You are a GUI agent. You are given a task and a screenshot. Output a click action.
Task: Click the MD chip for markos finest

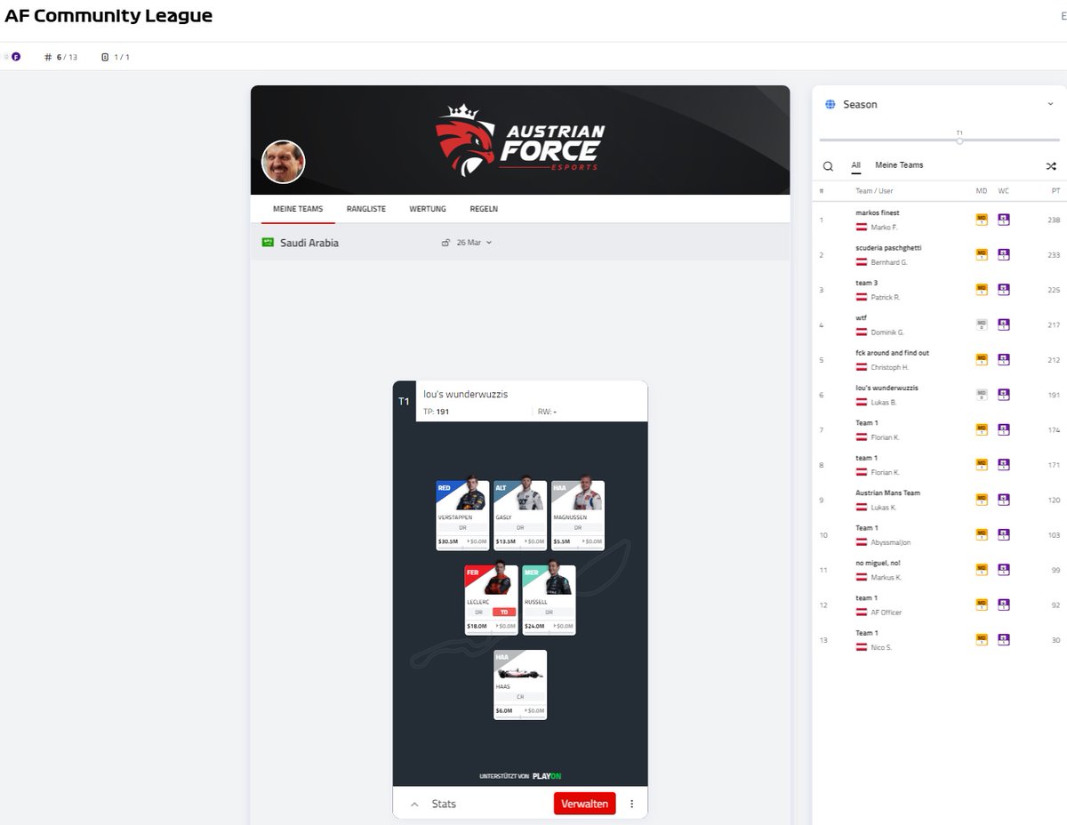point(982,219)
